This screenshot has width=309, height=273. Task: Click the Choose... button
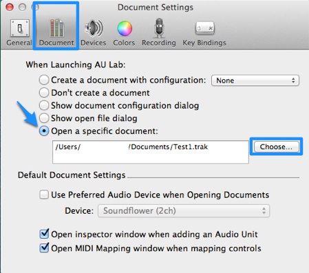(x=276, y=146)
